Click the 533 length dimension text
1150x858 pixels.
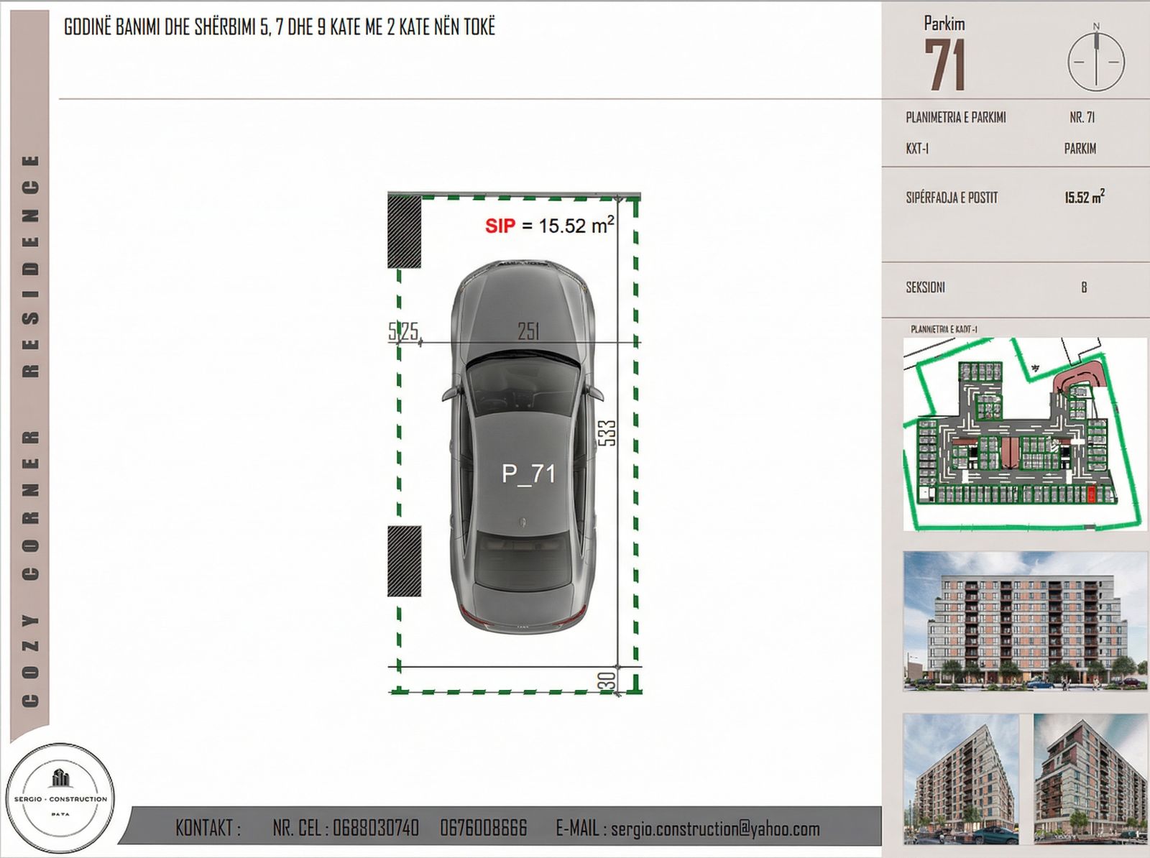[607, 433]
